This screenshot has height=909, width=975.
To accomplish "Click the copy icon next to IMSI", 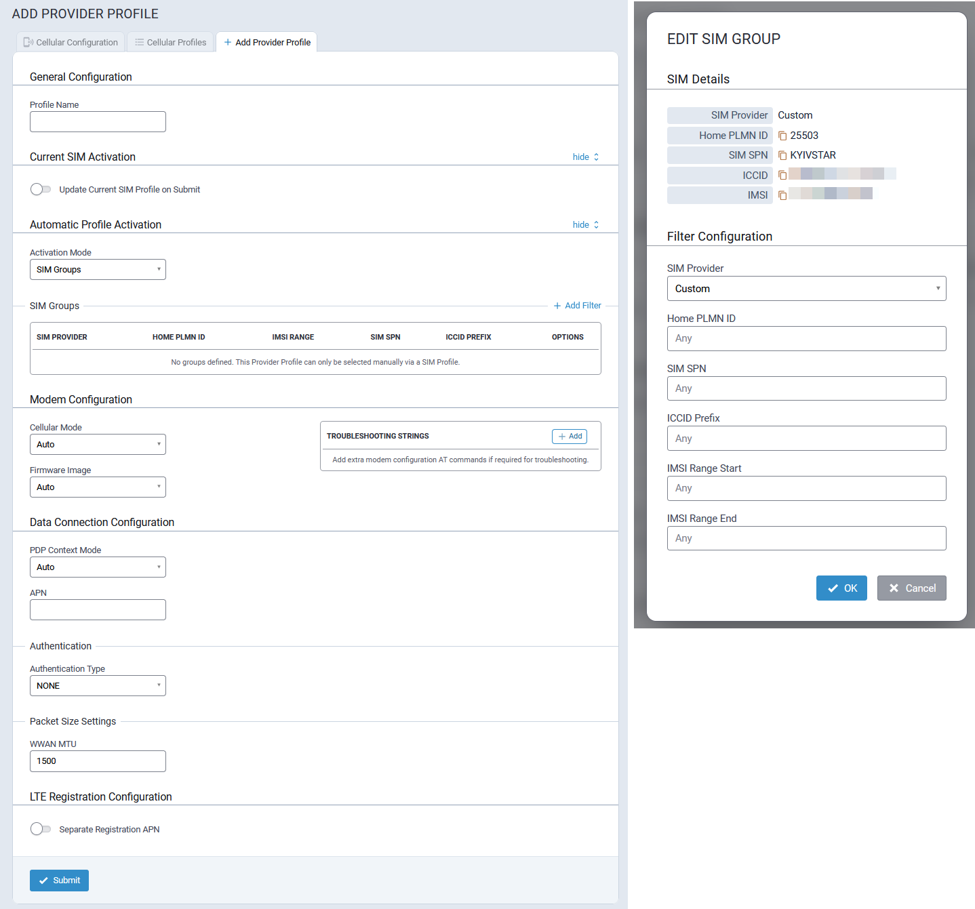I will (782, 195).
